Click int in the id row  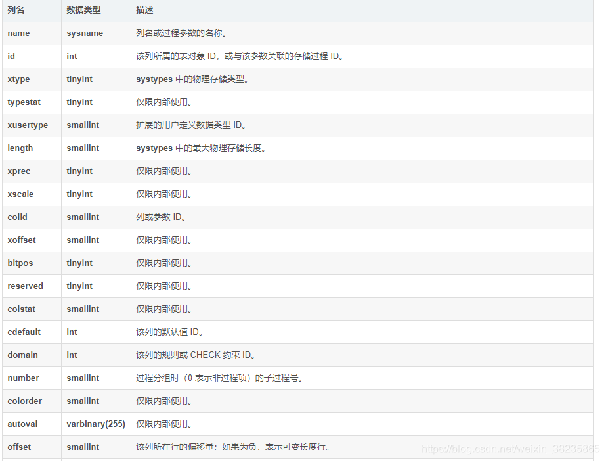tap(72, 56)
